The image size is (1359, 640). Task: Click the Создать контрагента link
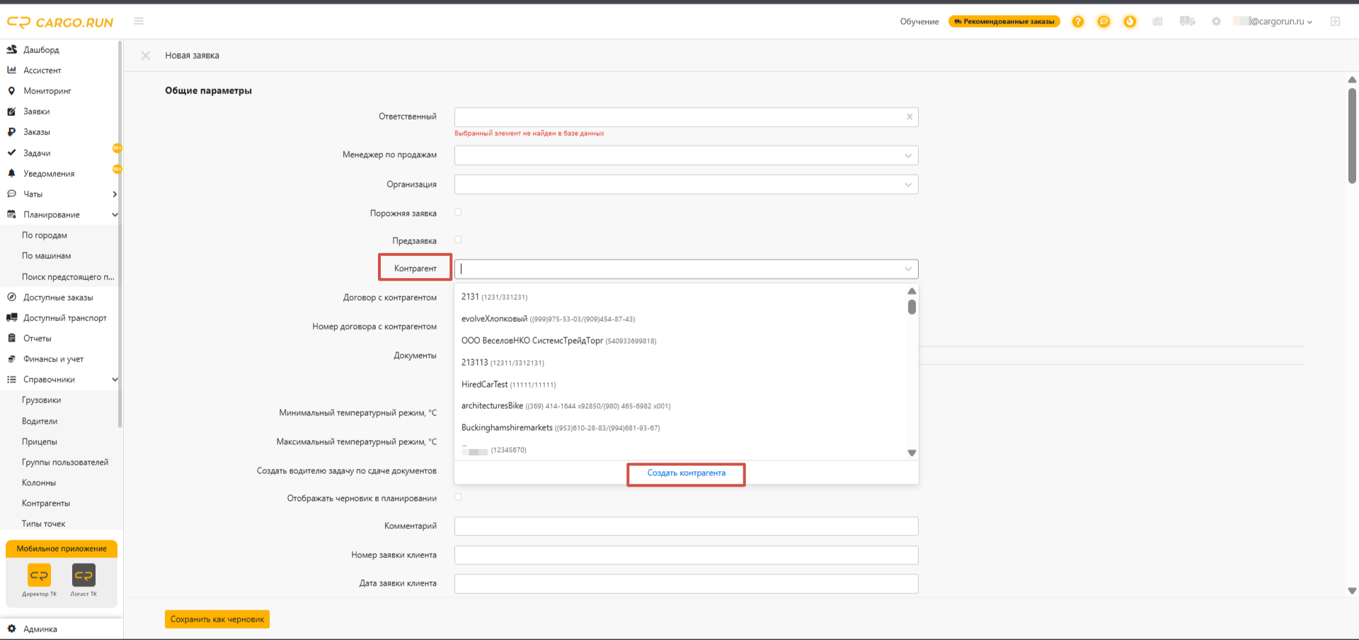coord(686,473)
